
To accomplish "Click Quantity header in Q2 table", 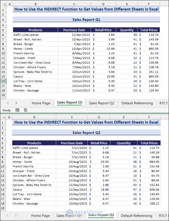I will [x=124, y=143].
